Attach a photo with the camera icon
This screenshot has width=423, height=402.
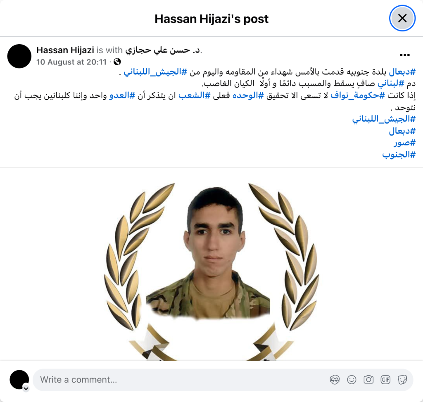tap(368, 380)
